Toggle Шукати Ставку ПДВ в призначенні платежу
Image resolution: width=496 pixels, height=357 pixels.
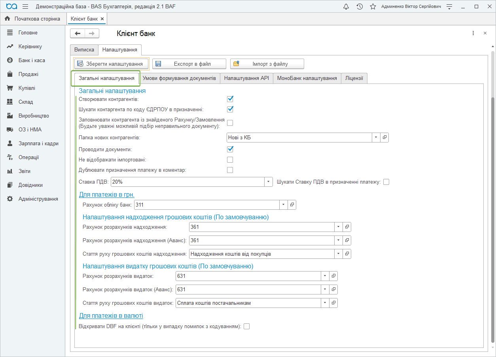(386, 182)
